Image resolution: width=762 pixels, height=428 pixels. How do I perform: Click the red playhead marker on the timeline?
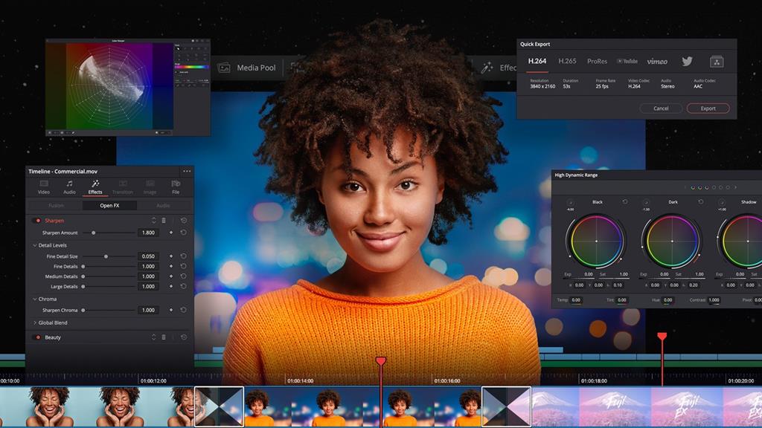coord(380,359)
